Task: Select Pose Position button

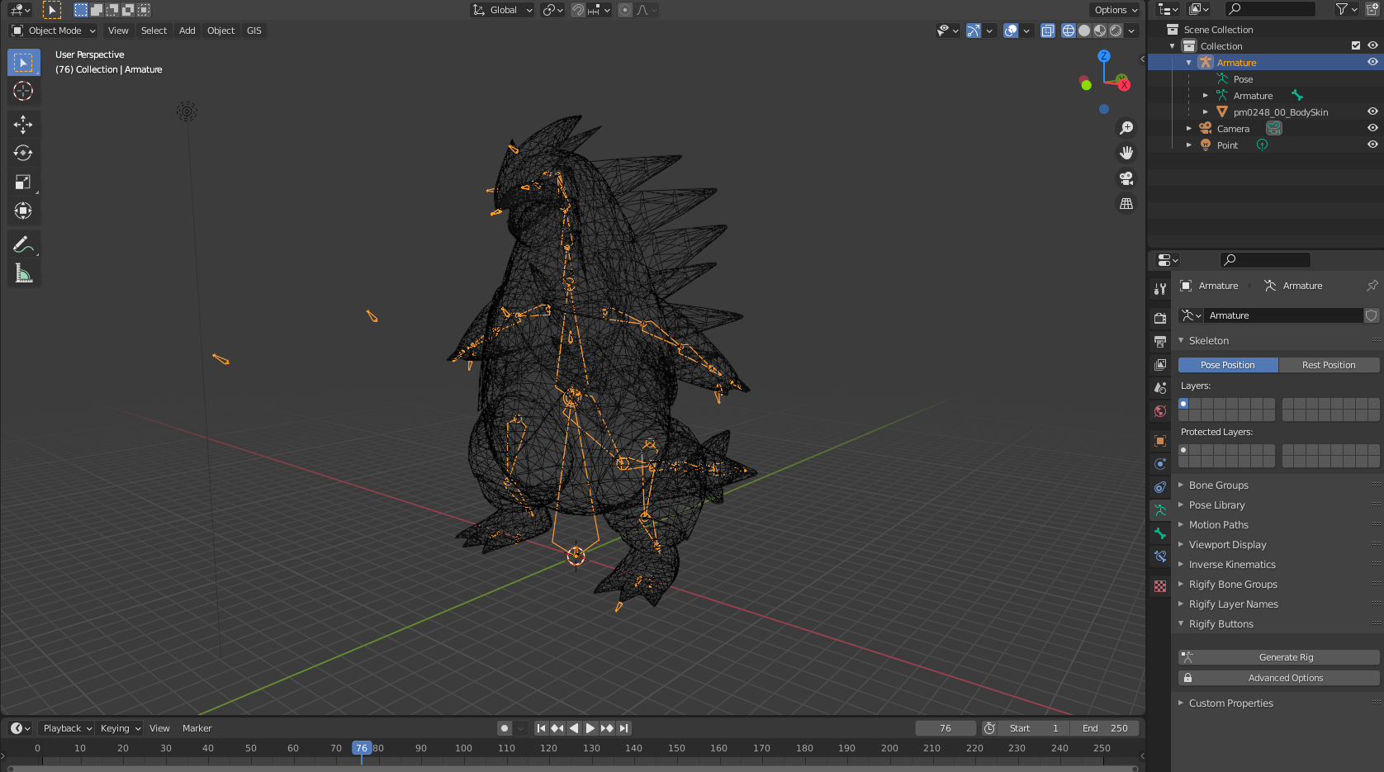Action: pyautogui.click(x=1228, y=365)
